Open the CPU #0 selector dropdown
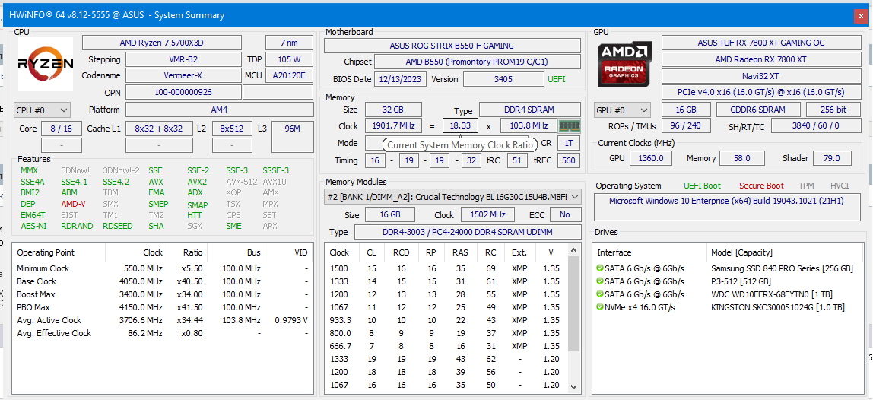Screen dimensions: 873x400 click(42, 110)
